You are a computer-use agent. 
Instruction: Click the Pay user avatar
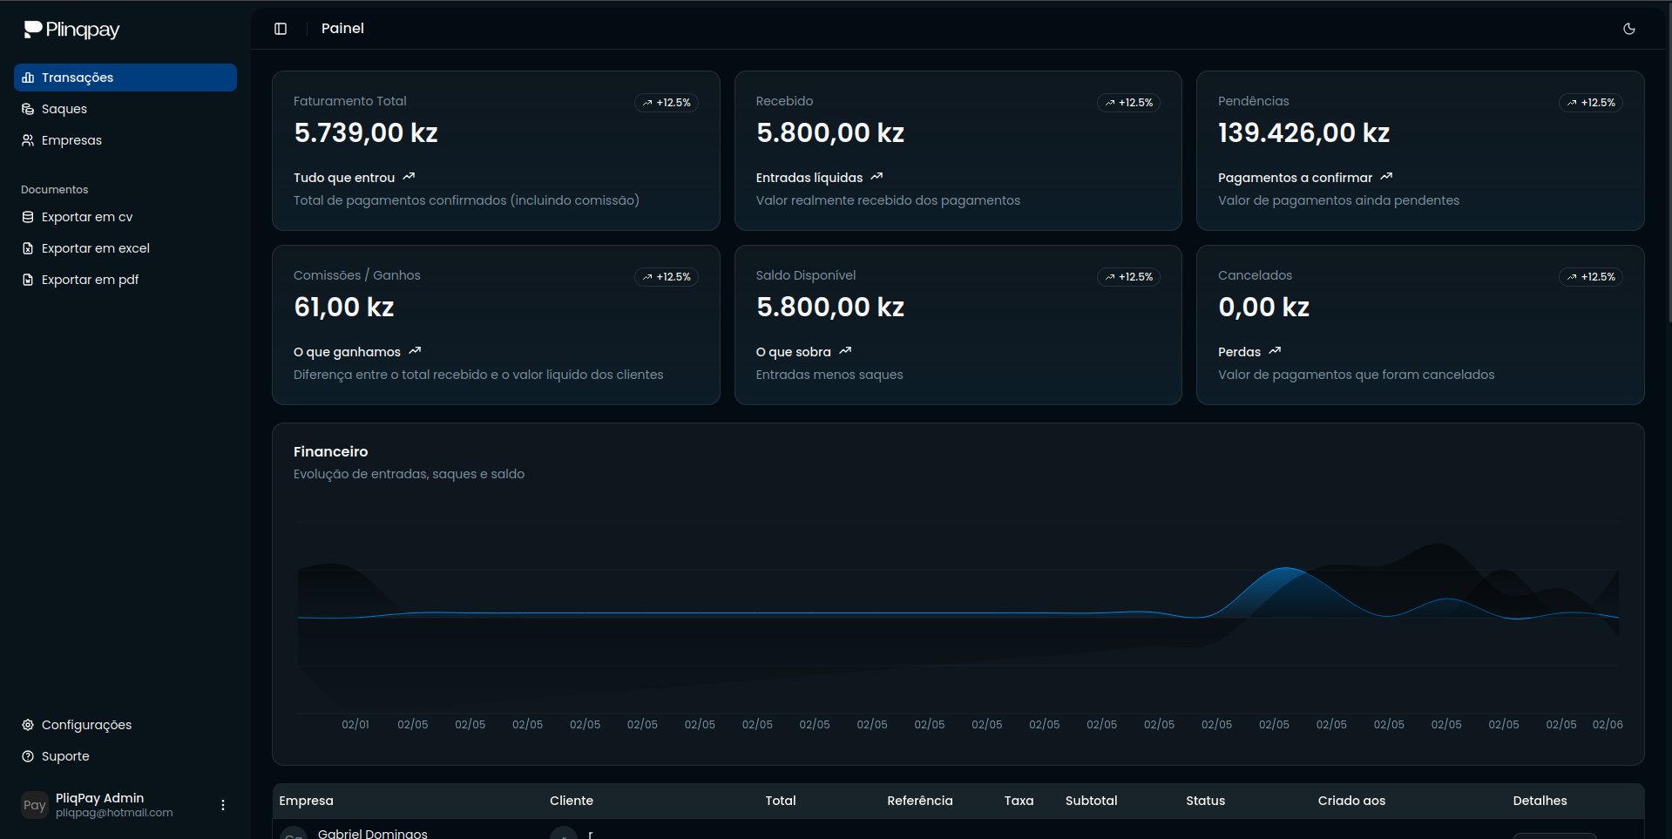click(x=34, y=805)
